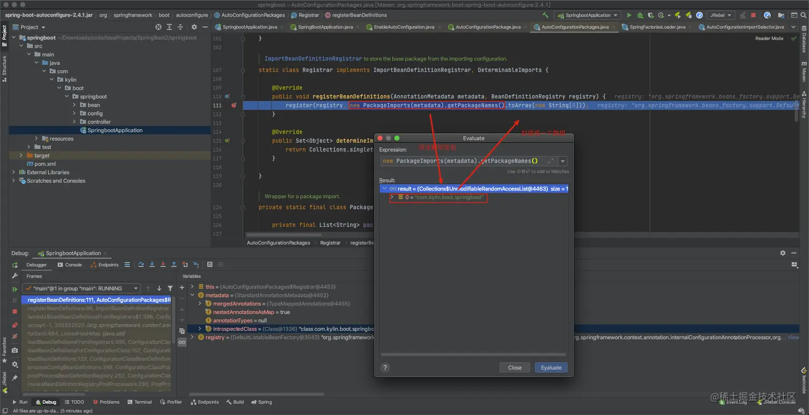The image size is (809, 415).
Task: Expand External Libraries node
Action: (13, 172)
